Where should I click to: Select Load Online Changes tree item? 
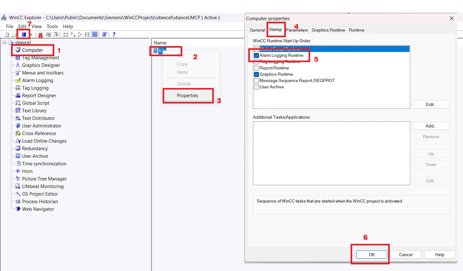44,141
